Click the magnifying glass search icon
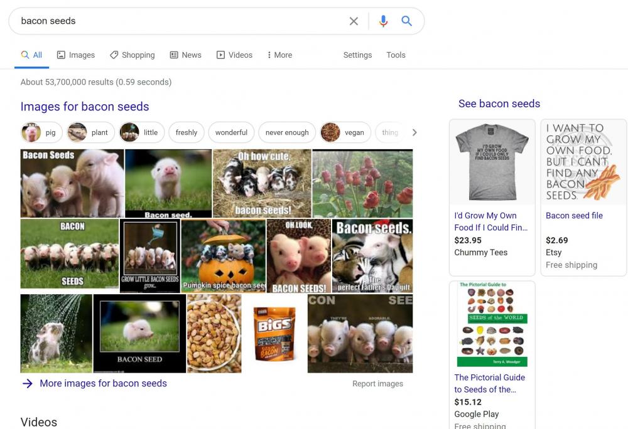This screenshot has height=429, width=628. click(406, 21)
